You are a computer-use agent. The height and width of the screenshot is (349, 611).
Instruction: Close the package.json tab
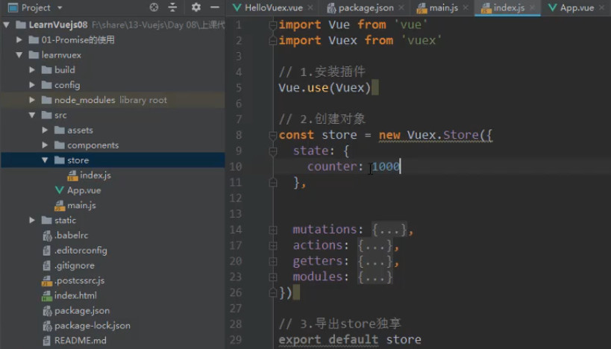401,7
